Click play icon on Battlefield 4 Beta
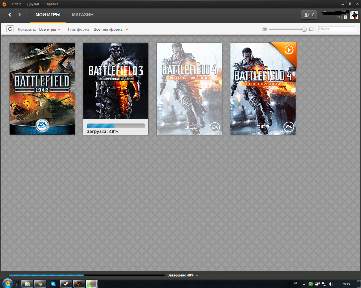The height and width of the screenshot is (288, 361). (289, 50)
